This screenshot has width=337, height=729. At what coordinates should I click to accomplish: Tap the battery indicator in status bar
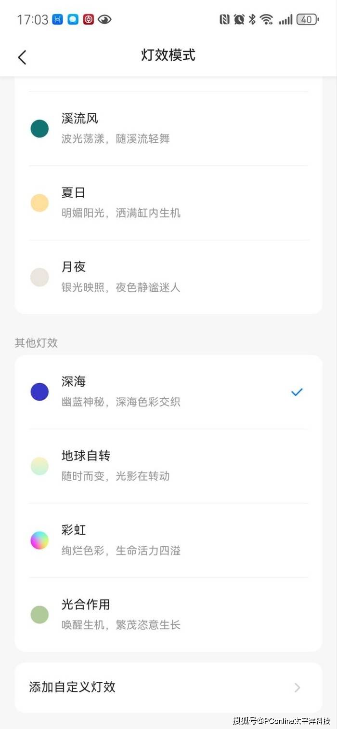[x=307, y=19]
